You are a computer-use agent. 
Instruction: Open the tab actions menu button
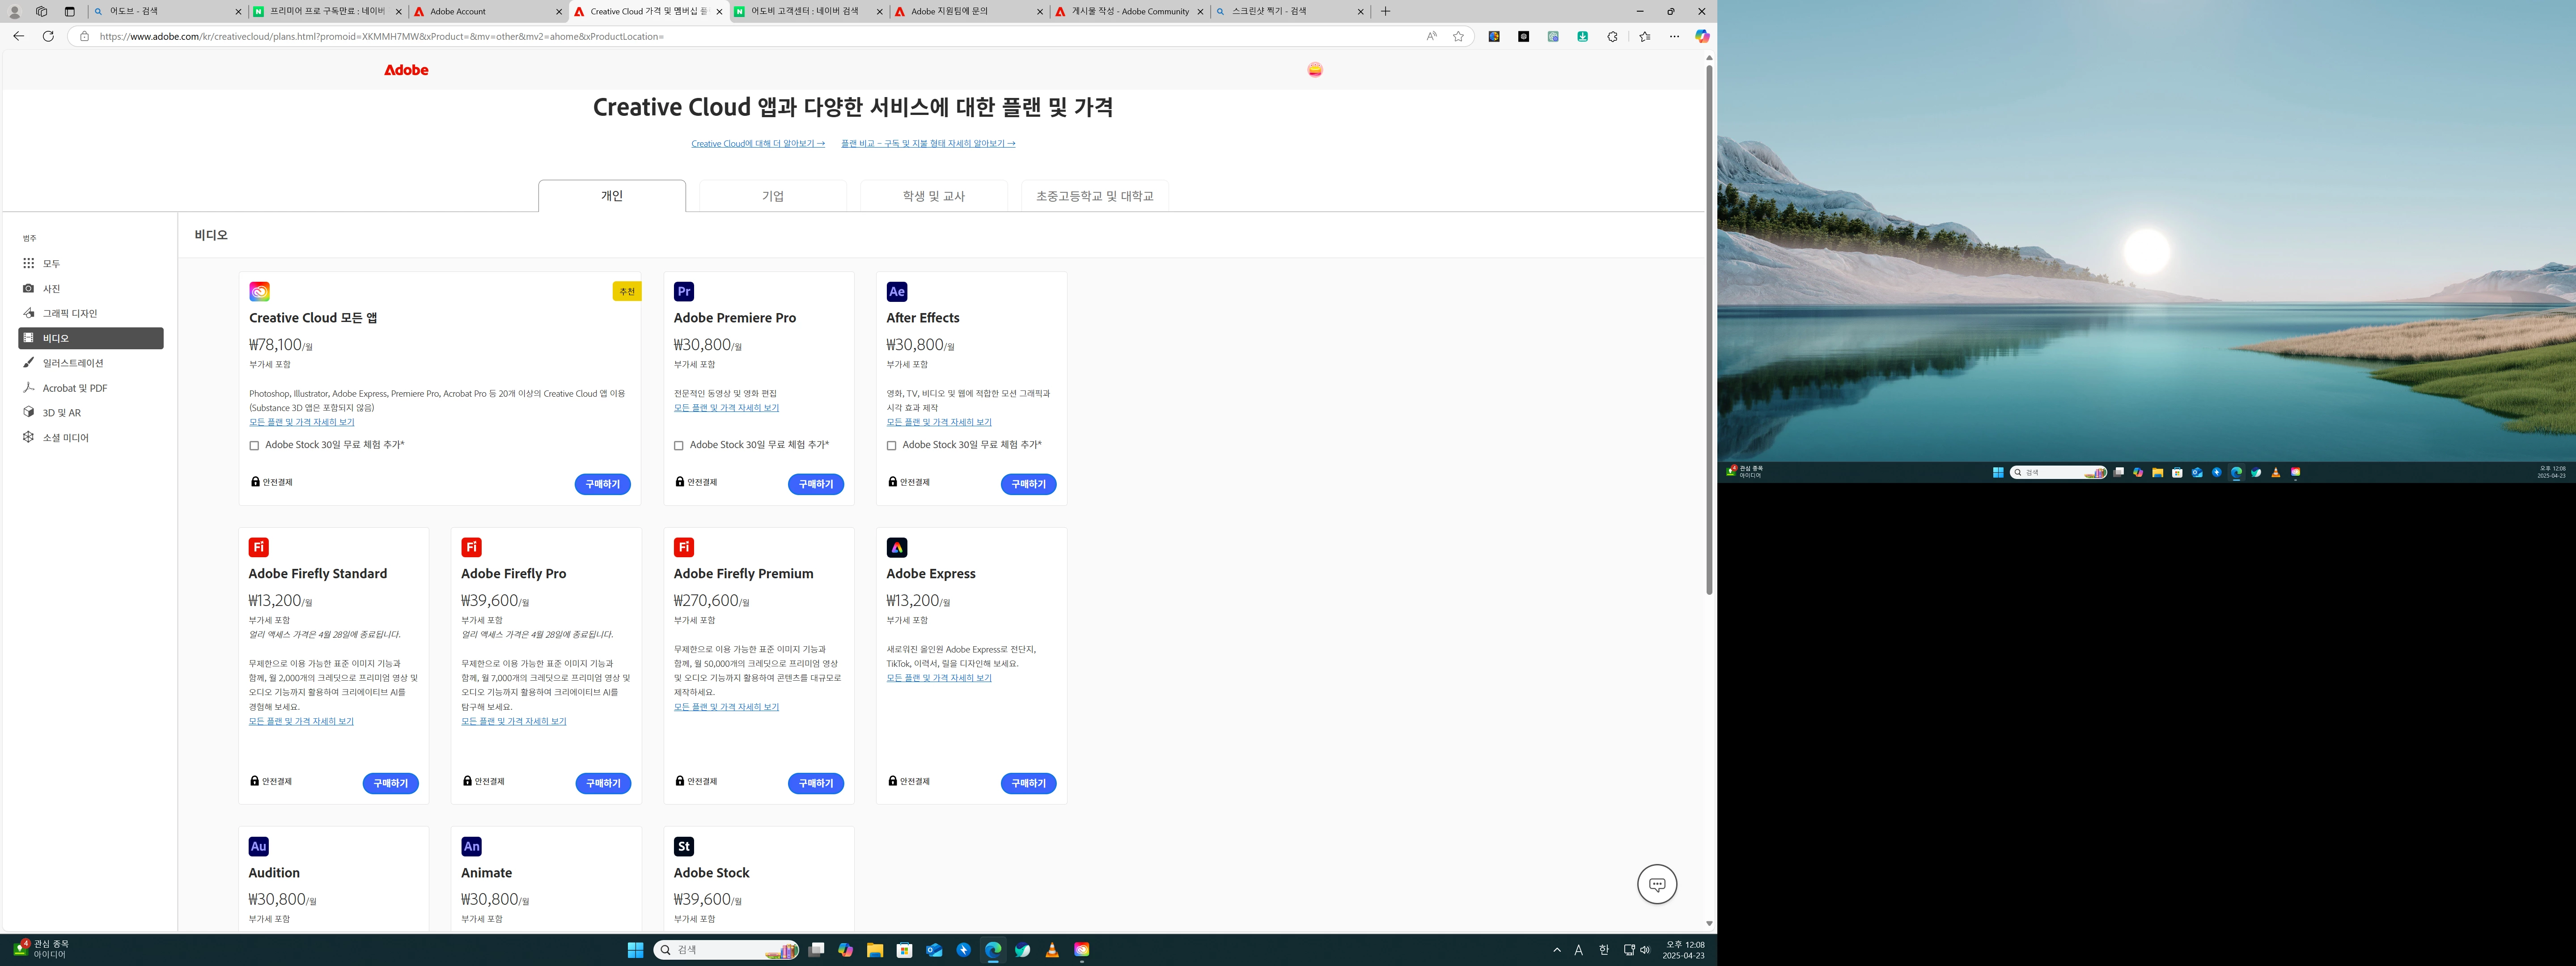(x=69, y=11)
